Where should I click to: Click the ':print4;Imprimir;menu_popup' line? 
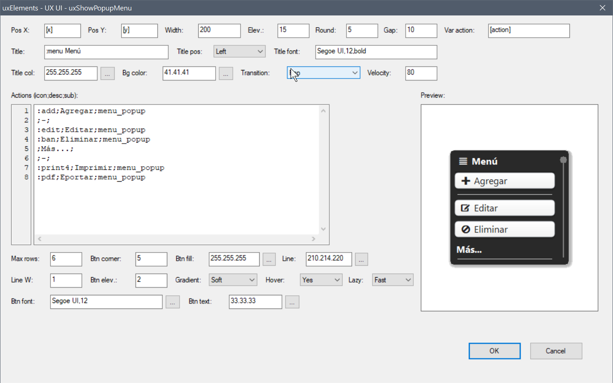tap(100, 168)
